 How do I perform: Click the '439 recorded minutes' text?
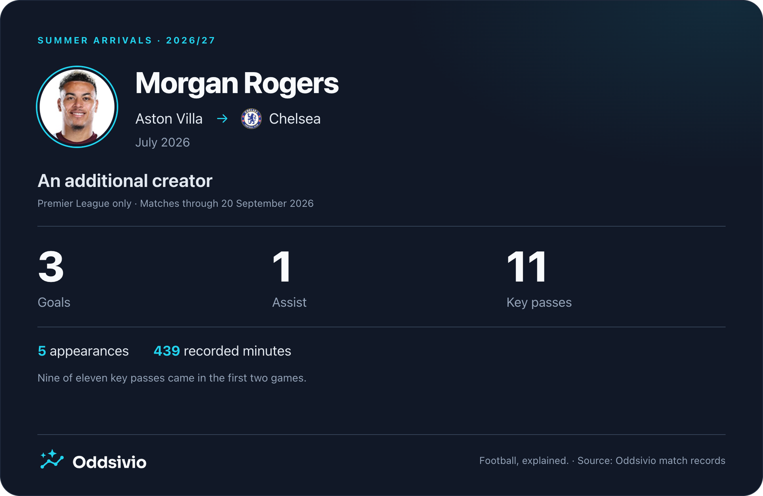point(222,351)
